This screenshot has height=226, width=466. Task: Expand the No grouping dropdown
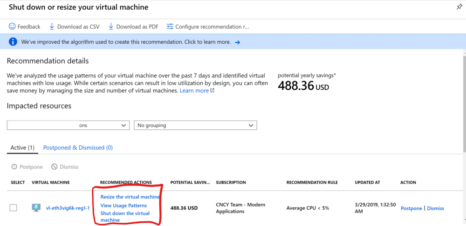pyautogui.click(x=195, y=125)
